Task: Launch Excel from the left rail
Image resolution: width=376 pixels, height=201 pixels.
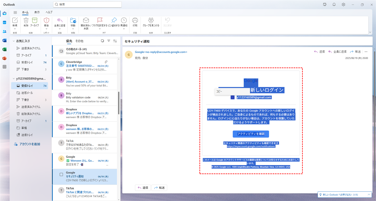Action: pyautogui.click(x=4, y=49)
